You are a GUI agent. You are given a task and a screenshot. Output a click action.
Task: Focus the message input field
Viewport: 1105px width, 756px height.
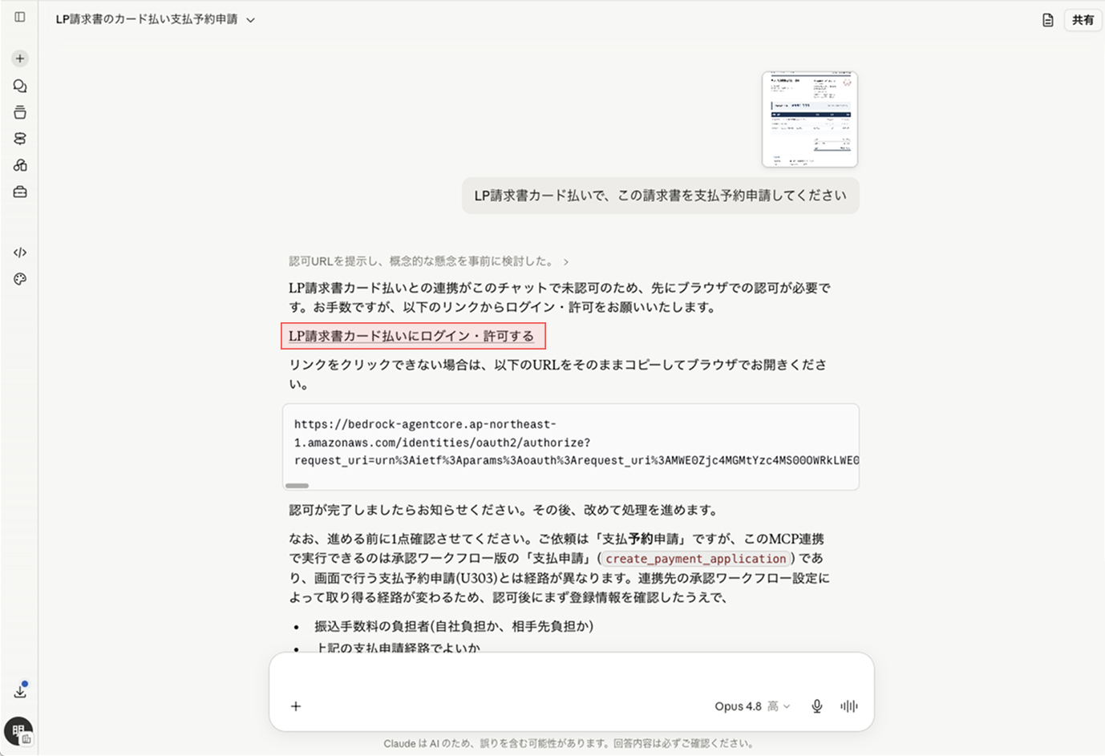571,675
